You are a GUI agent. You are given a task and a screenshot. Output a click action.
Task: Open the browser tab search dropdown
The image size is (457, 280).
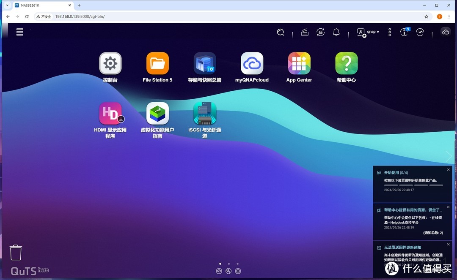pyautogui.click(x=7, y=5)
